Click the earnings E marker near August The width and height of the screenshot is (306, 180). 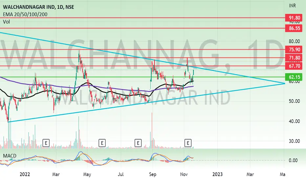[x=138, y=143]
